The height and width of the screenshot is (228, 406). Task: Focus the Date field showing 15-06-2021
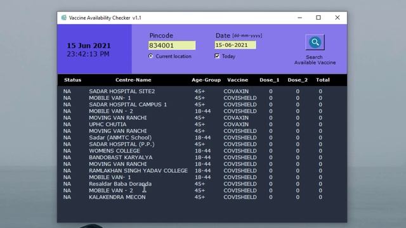pyautogui.click(x=235, y=45)
